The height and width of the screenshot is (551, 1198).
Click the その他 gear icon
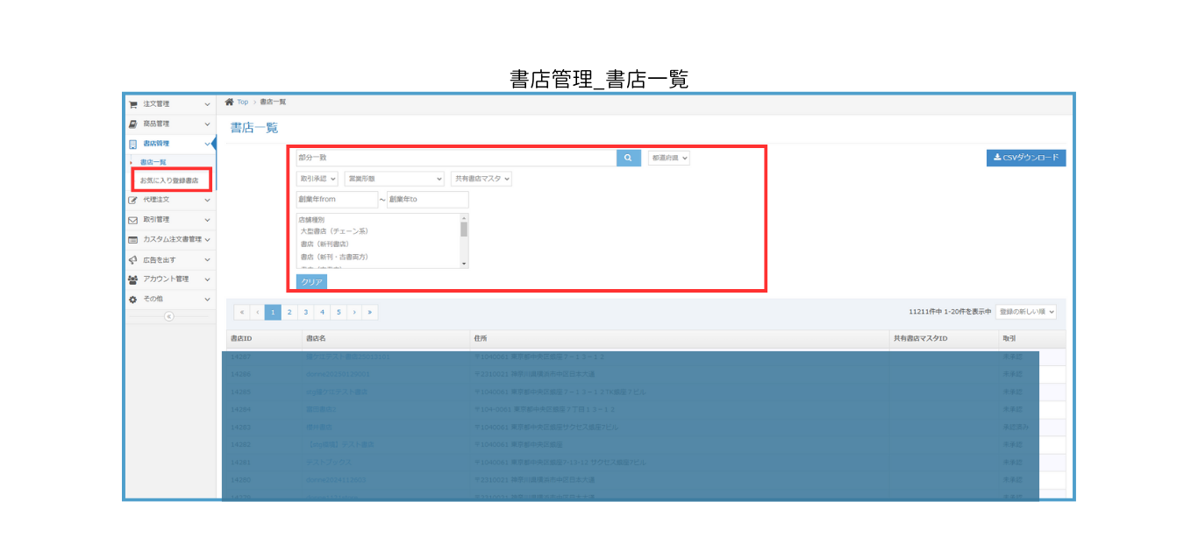132,299
